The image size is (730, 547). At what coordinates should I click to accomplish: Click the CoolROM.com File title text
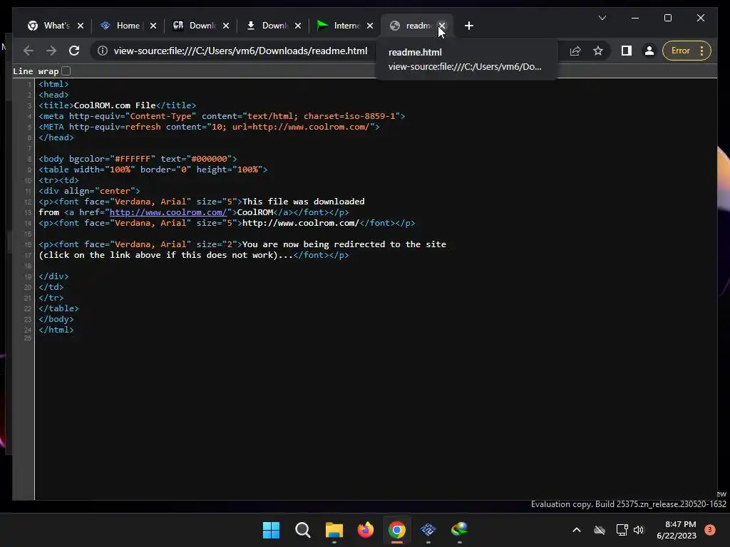click(x=115, y=105)
